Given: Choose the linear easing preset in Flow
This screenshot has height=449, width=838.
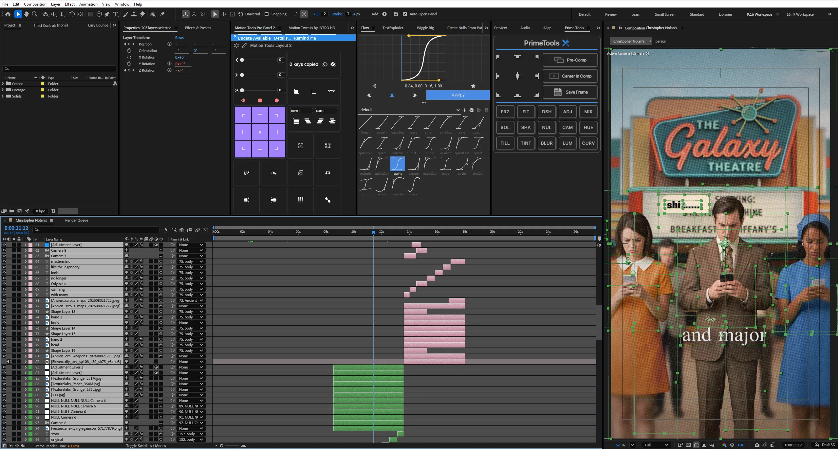Looking at the screenshot, I should click(365, 125).
